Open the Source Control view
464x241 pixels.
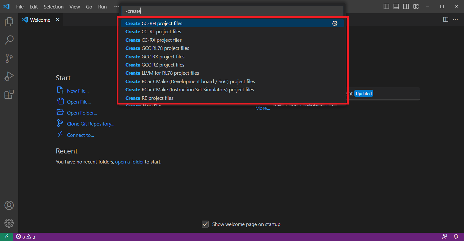coord(9,58)
